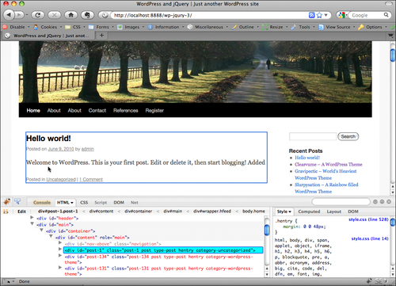The width and height of the screenshot is (396, 286).
Task: Click the Back navigation arrow
Action: click(9, 15)
